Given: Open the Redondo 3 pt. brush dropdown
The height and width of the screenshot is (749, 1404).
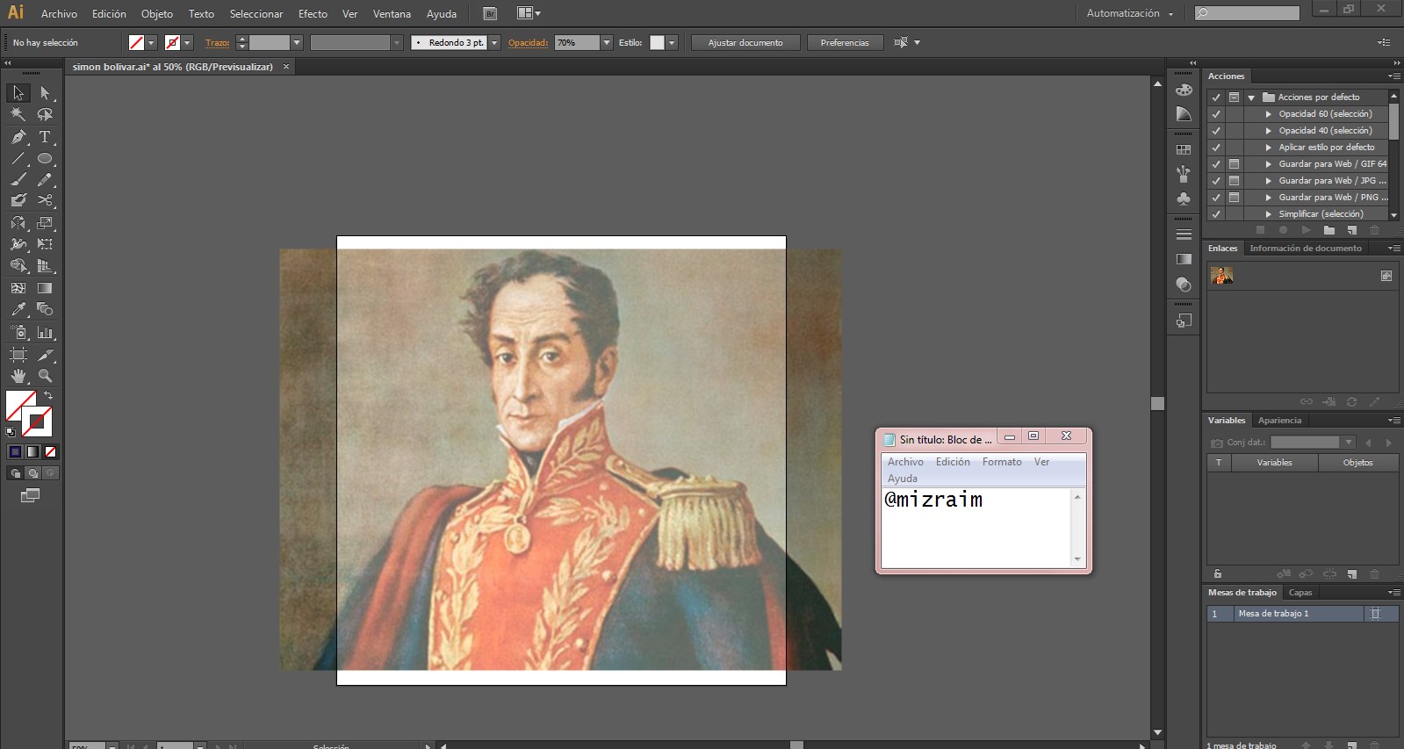Looking at the screenshot, I should point(494,42).
